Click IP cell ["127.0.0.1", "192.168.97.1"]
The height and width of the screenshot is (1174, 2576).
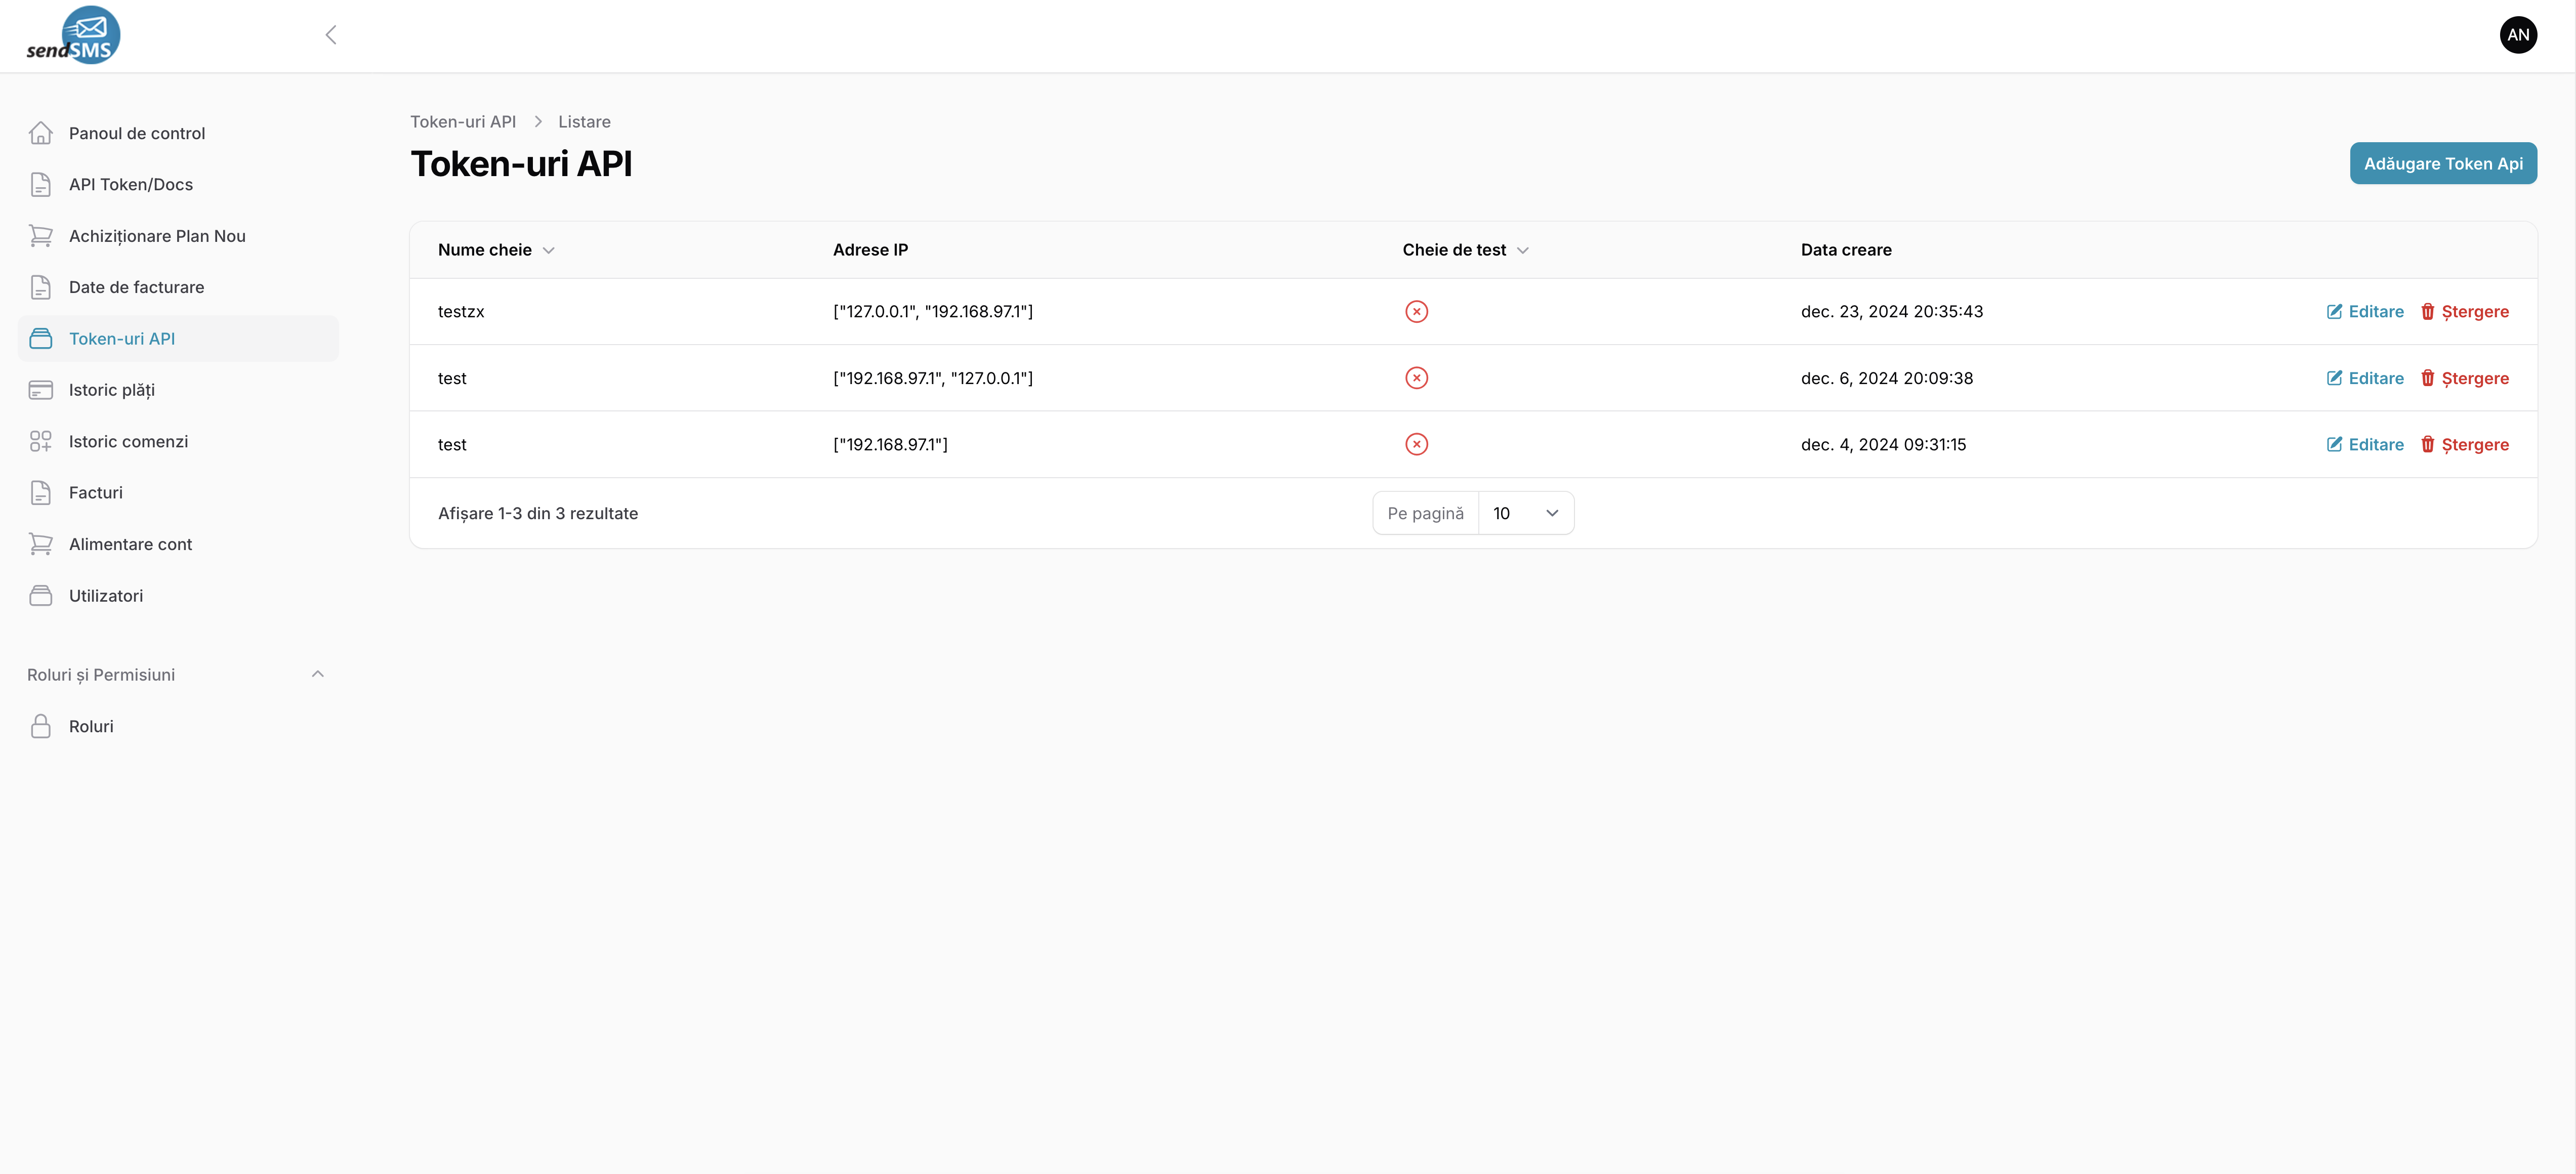tap(933, 312)
